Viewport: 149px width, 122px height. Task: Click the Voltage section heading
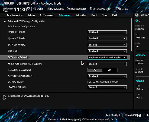[x=140, y=81]
